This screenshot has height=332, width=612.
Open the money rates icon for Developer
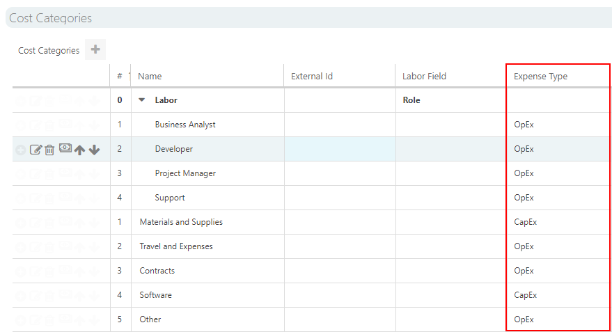65,148
